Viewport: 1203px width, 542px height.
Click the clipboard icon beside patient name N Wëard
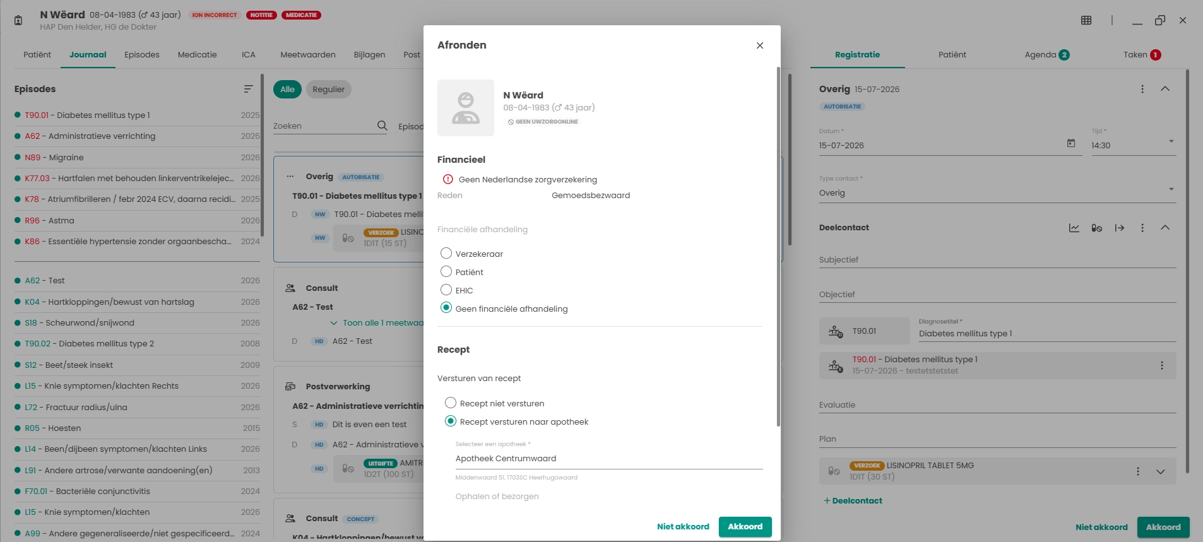pos(18,20)
